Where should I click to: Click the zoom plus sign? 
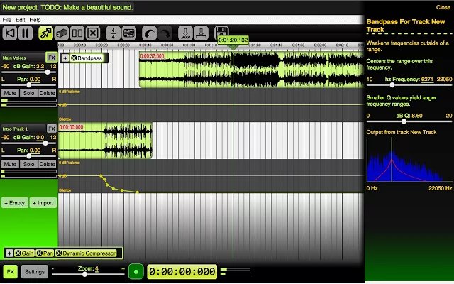click(x=123, y=269)
